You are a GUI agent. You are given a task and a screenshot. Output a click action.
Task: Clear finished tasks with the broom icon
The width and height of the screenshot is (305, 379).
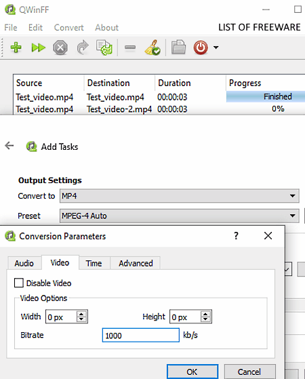[152, 47]
